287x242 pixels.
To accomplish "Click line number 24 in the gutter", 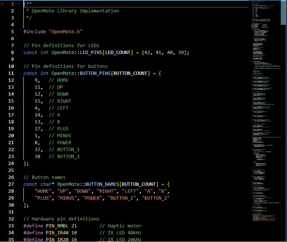I will click(x=11, y=164).
